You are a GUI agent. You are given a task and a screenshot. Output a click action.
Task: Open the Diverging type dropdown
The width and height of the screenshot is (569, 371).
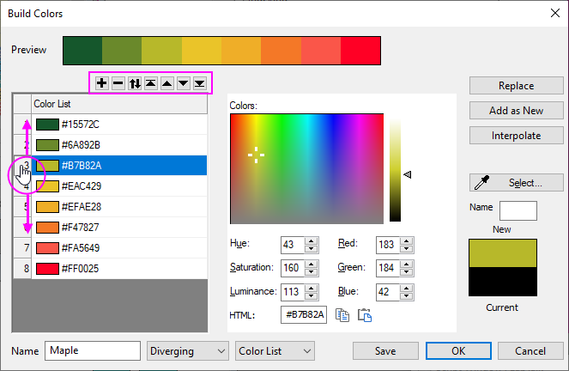(x=187, y=350)
